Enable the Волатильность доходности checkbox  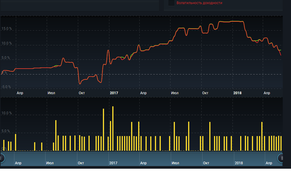coord(171,3)
